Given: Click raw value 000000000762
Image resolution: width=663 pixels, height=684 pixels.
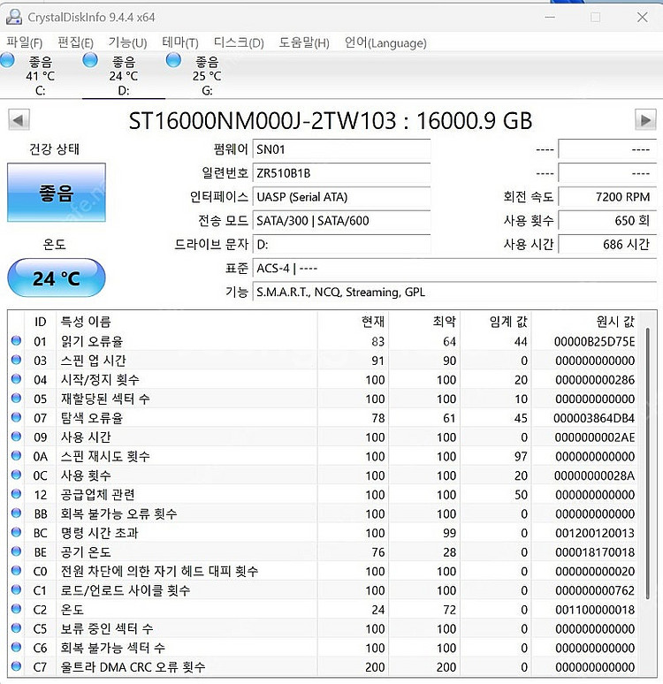Looking at the screenshot, I should (595, 590).
